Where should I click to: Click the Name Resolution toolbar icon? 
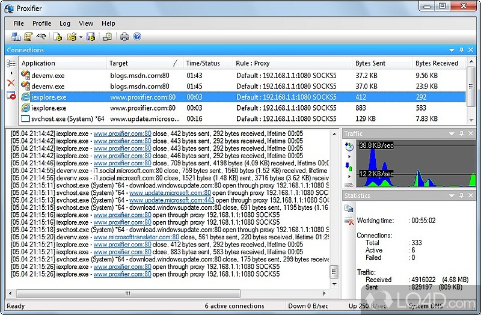click(x=40, y=37)
